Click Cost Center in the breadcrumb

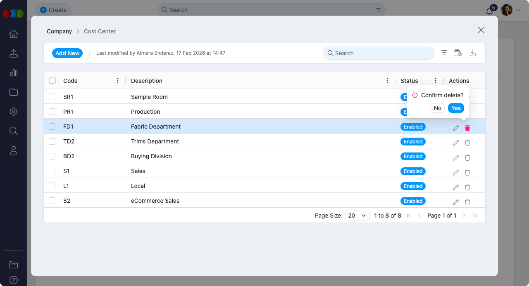[x=100, y=31]
